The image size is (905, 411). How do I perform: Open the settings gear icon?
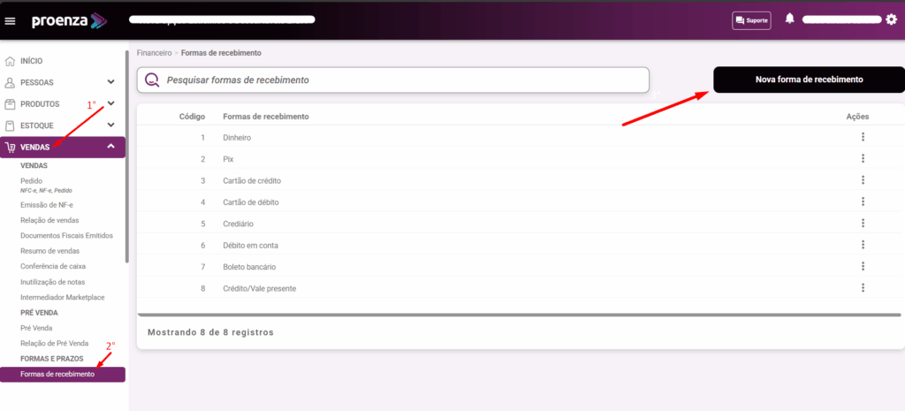click(890, 19)
